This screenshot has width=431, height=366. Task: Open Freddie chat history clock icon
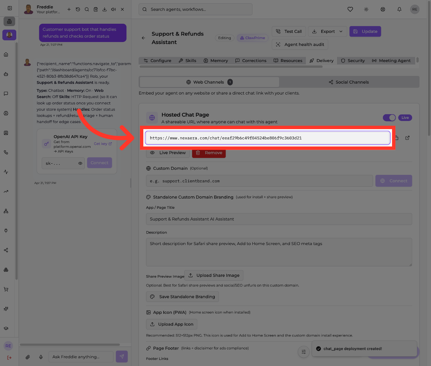[78, 9]
